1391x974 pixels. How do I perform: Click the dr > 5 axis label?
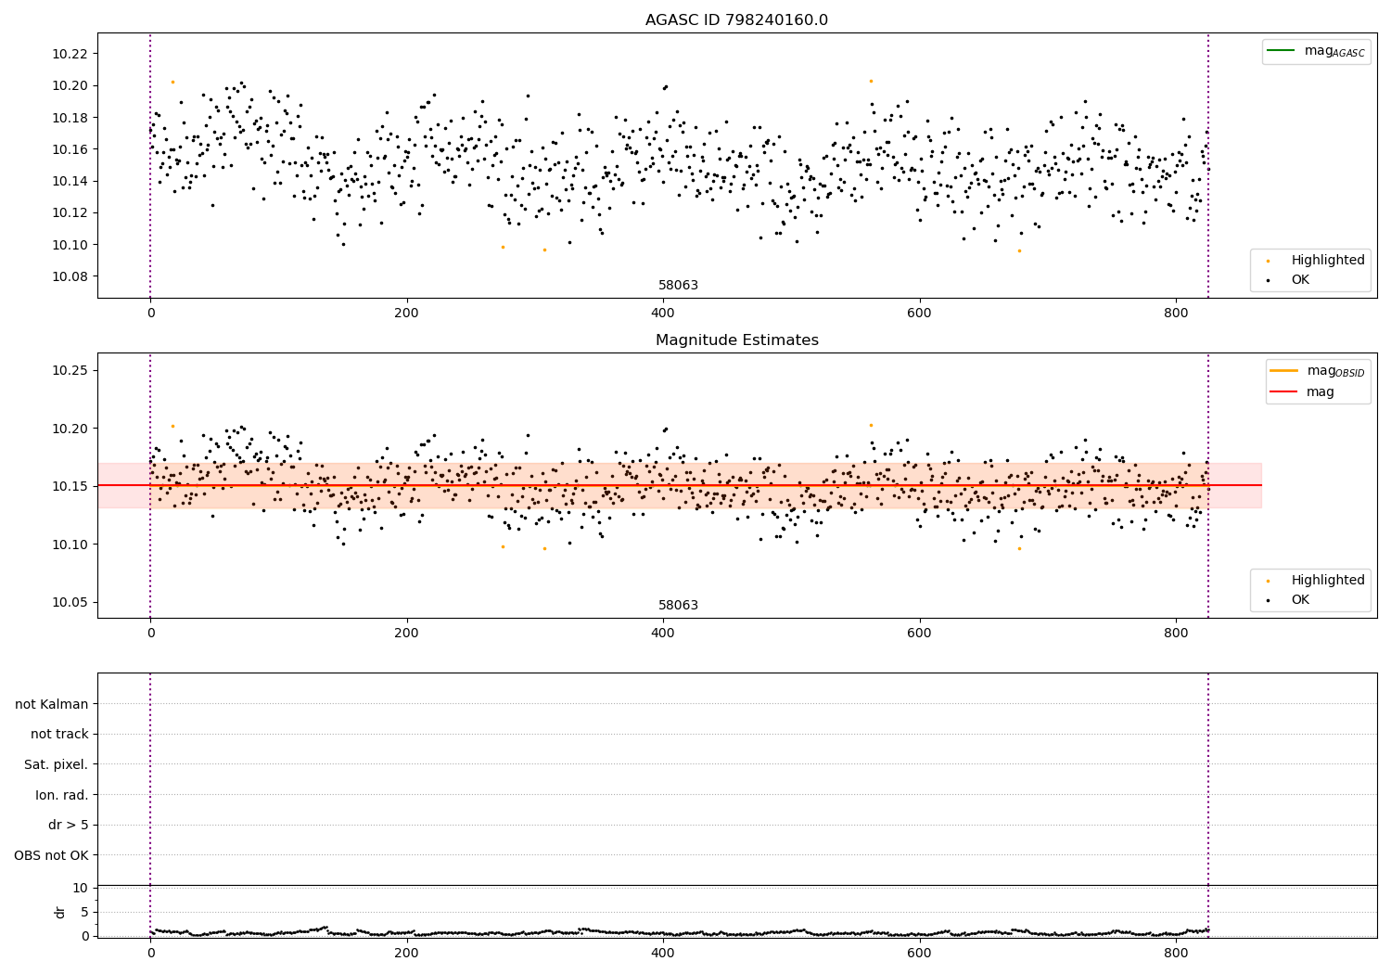(x=69, y=825)
